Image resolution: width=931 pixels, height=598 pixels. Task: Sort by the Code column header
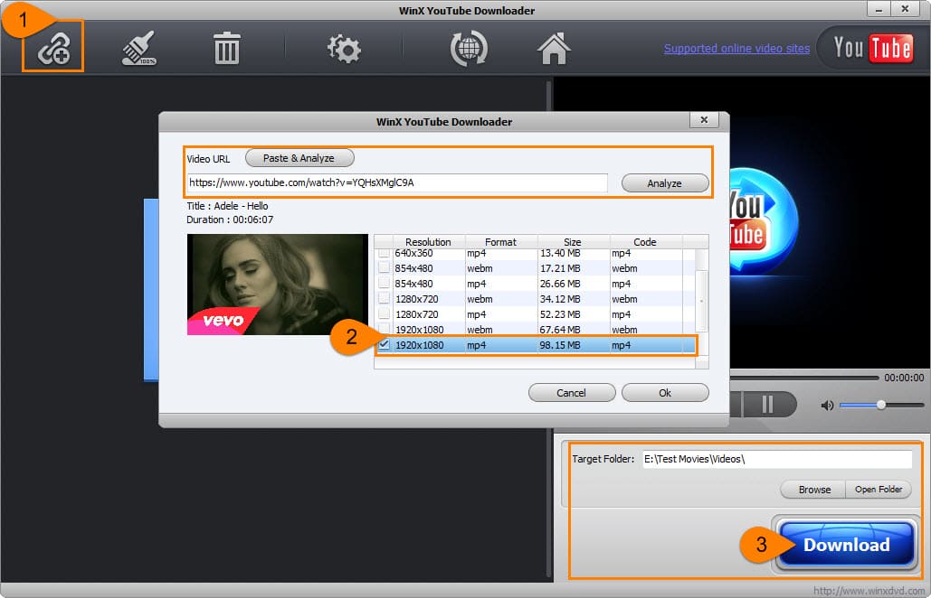point(645,242)
